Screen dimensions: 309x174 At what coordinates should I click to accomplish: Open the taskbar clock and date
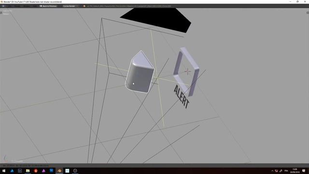coord(295,171)
